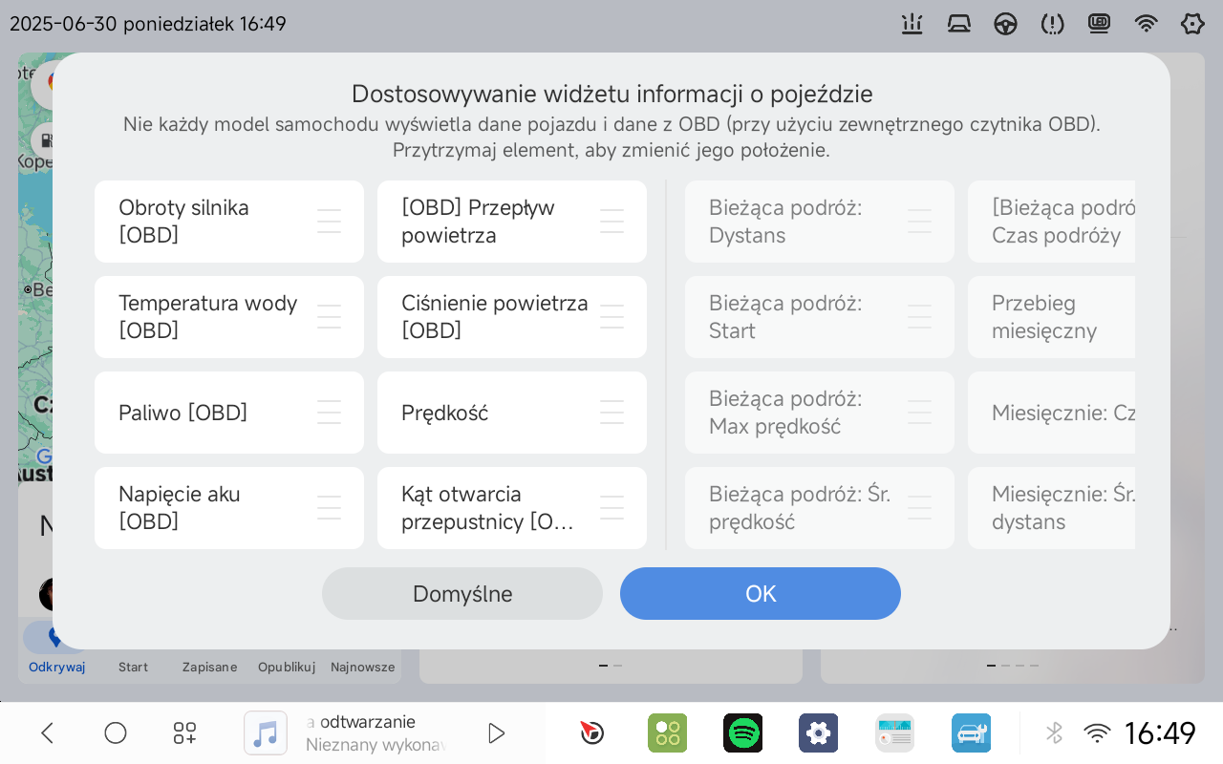Launch the car service wrench app
1223x764 pixels.
[x=971, y=733]
